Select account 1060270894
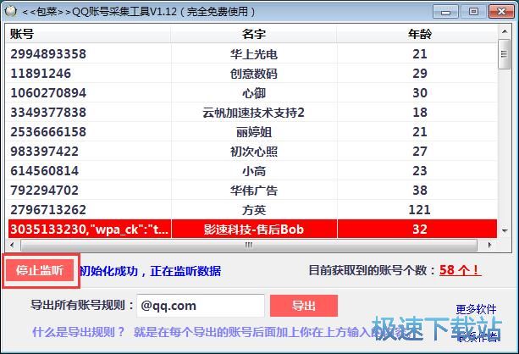Viewport: 519px width, 354px height. (48, 93)
